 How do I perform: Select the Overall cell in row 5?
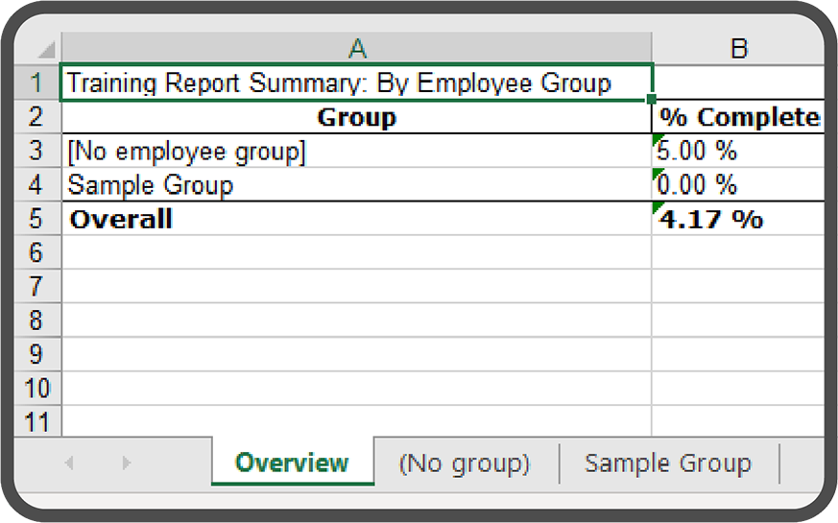[x=357, y=219]
